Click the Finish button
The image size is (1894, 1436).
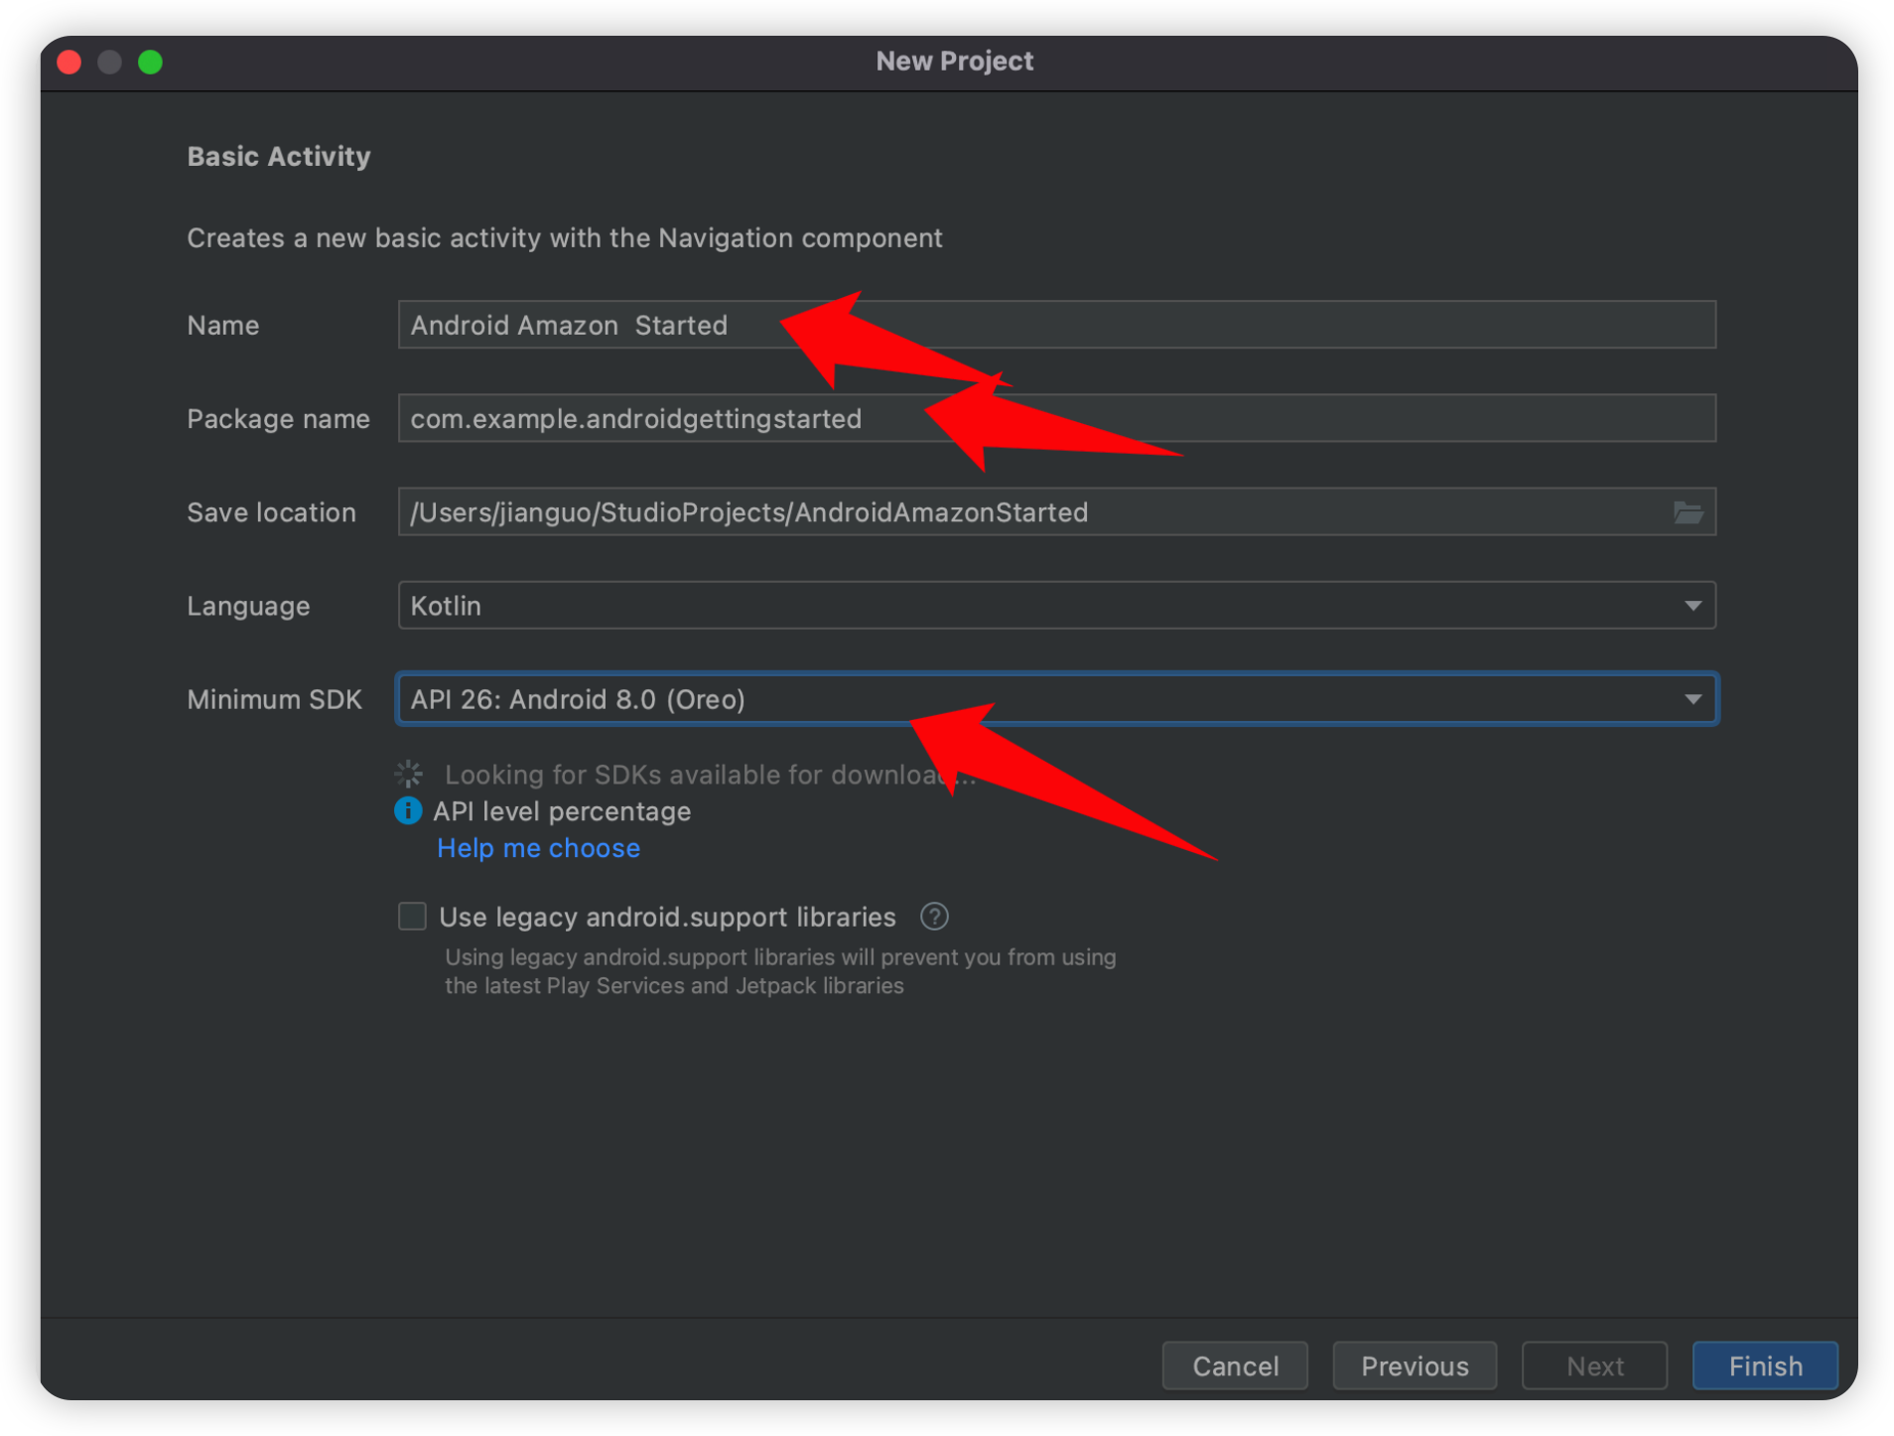(x=1765, y=1366)
